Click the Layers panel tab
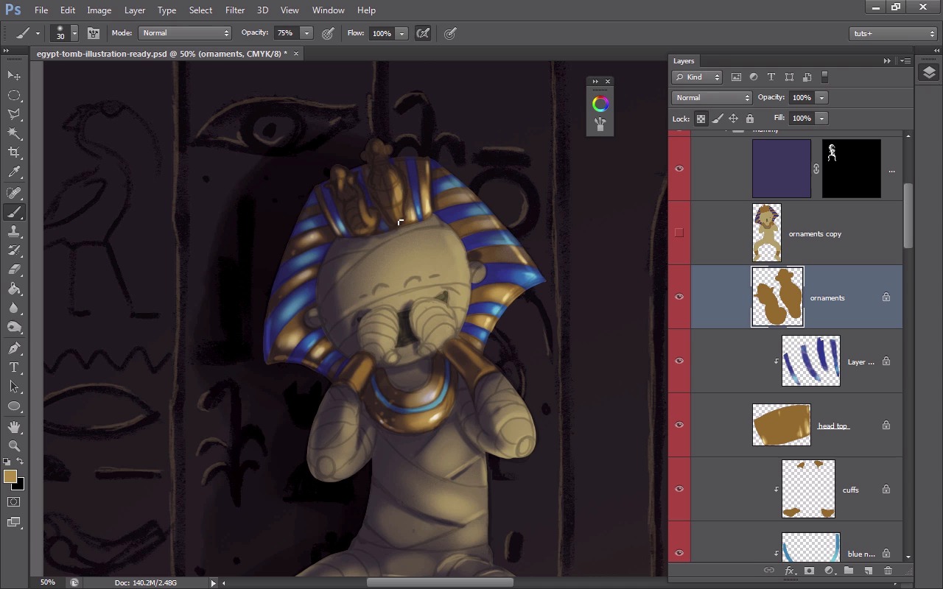The image size is (943, 589). tap(684, 61)
